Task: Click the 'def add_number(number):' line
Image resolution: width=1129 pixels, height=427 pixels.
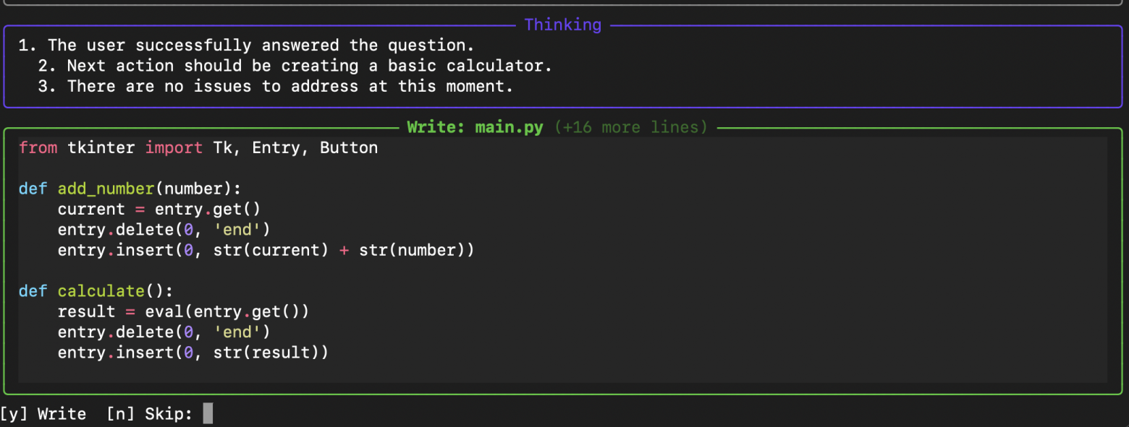Action: 129,189
